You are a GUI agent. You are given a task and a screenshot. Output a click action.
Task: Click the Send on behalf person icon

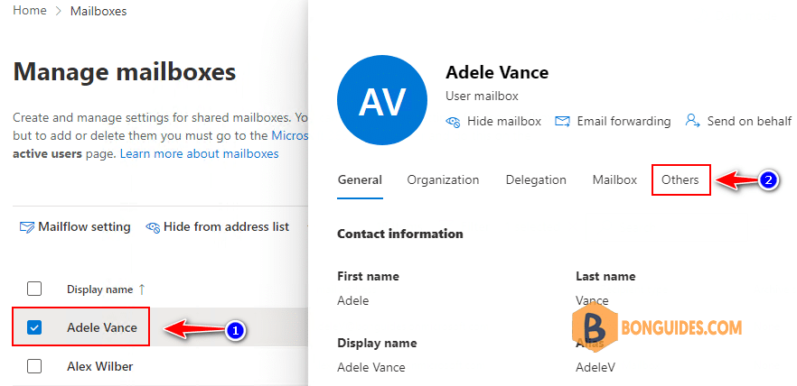pyautogui.click(x=692, y=121)
